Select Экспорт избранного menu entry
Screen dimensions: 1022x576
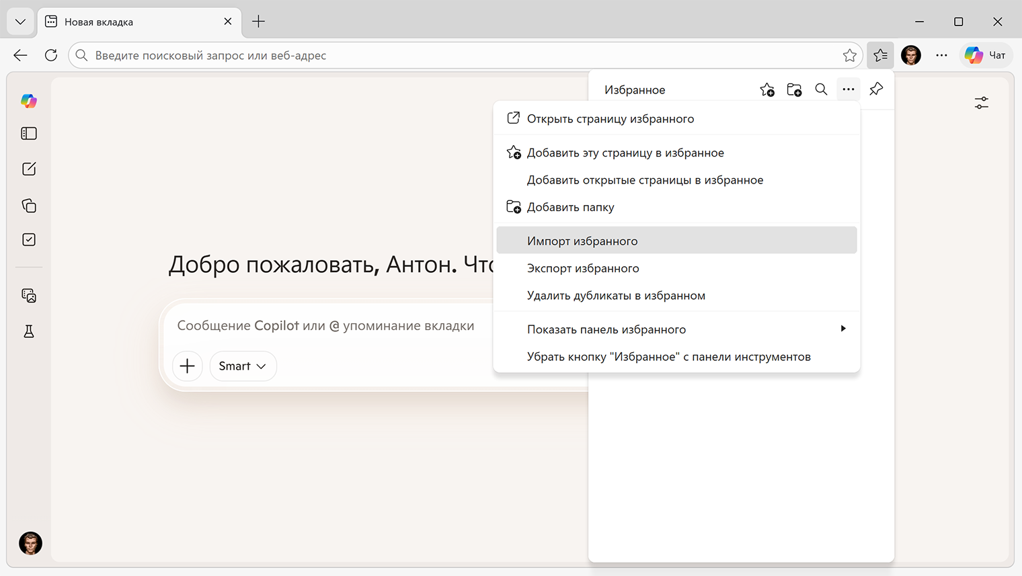click(x=582, y=268)
